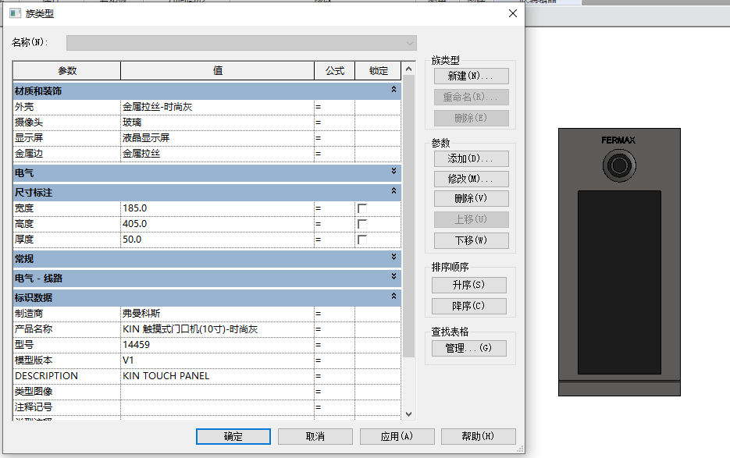Sort parameters with 升序(S)
The height and width of the screenshot is (458, 730).
tap(468, 285)
